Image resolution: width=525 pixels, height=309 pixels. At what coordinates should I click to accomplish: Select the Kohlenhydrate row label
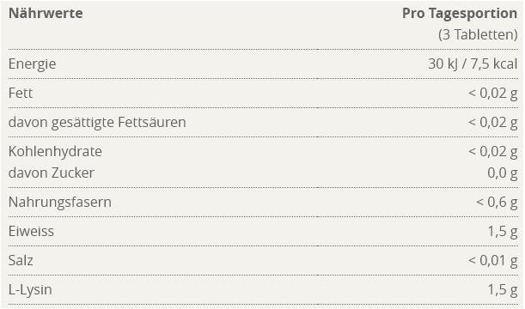click(55, 151)
